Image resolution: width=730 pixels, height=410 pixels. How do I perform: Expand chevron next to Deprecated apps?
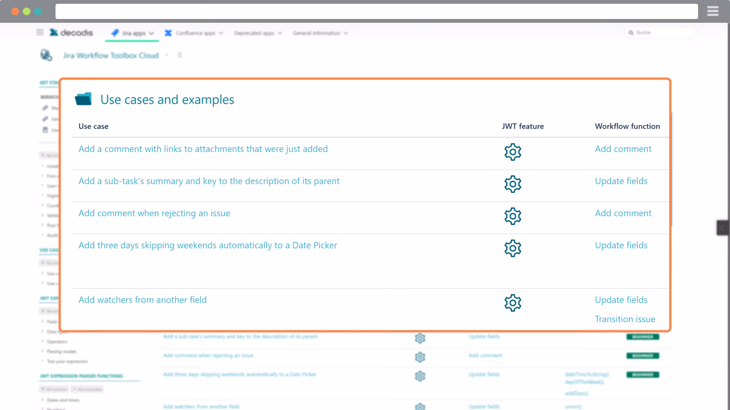[280, 33]
